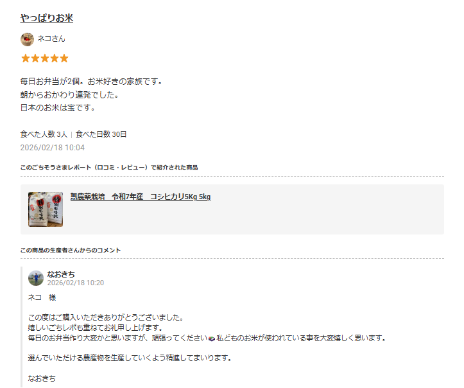Screen dimensions: 464x388
Task: Click the このごちそうさまレポート section heading
Action: [x=109, y=168]
